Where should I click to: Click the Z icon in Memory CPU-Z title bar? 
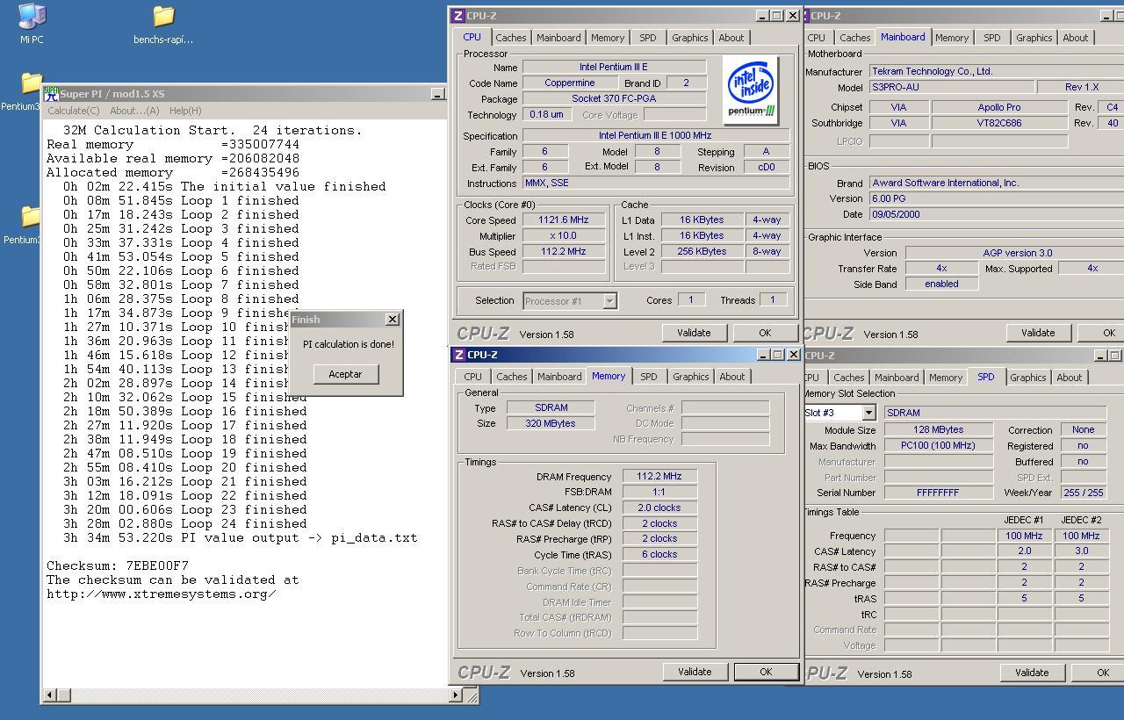458,355
